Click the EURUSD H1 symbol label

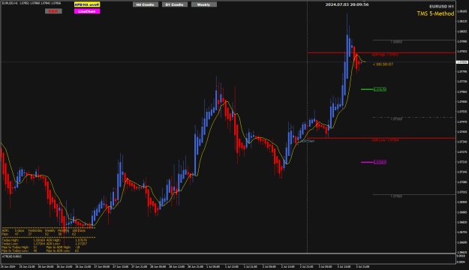pyautogui.click(x=441, y=6)
